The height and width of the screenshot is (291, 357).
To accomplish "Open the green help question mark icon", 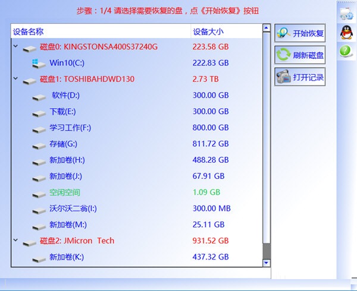I will 346,51.
